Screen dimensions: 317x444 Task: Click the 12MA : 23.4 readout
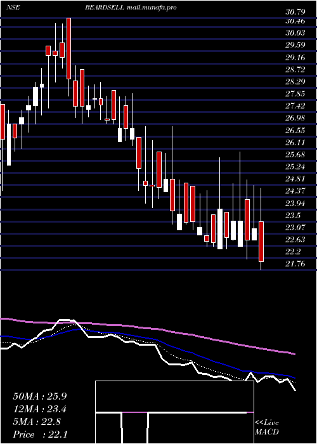point(40,409)
